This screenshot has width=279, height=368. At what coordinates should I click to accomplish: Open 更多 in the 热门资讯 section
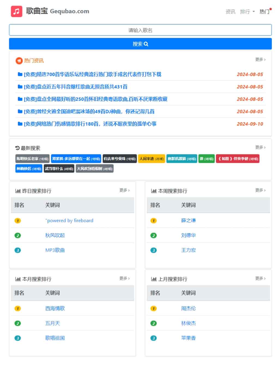pos(260,60)
